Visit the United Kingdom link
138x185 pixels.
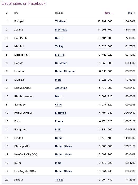click(x=65, y=71)
